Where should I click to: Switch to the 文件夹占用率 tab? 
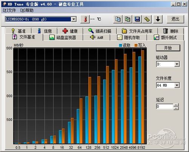(x=137, y=31)
